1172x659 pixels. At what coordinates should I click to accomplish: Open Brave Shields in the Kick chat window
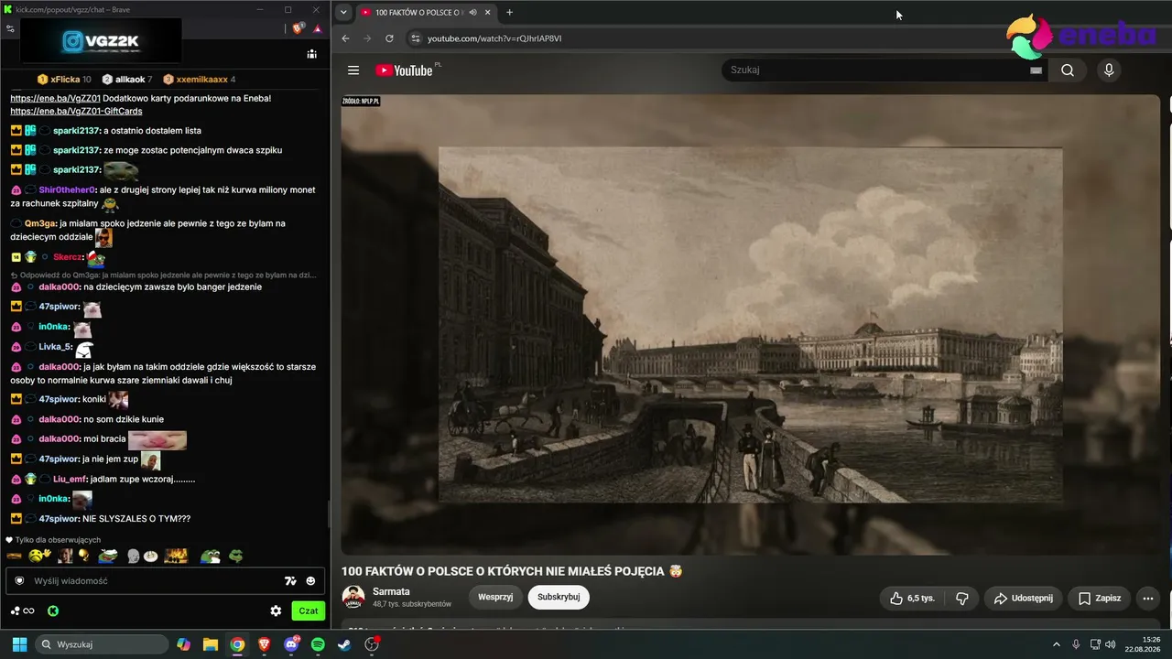coord(298,28)
